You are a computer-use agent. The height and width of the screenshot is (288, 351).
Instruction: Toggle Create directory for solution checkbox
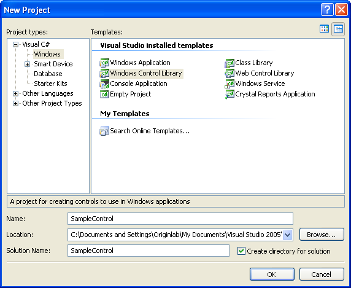(x=241, y=251)
